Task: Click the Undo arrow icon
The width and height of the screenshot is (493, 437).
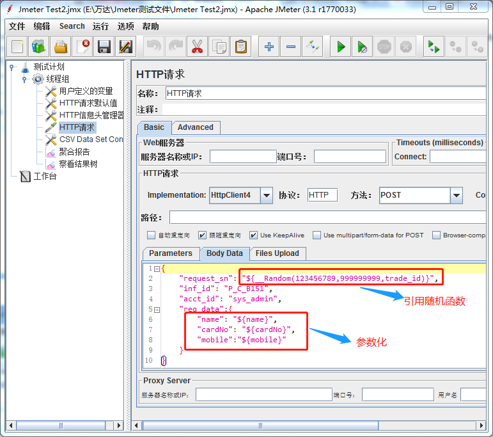Action: point(153,47)
